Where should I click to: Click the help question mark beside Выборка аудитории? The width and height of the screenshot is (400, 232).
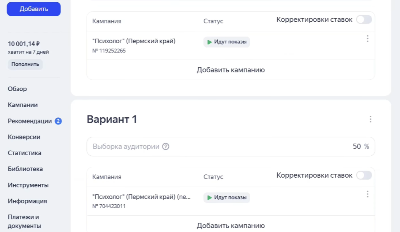[166, 146]
